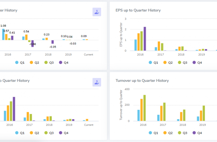The image size is (217, 142).
Task: Hide Q2 series in Turnover up to Quarter chart
Action: pyautogui.click(x=167, y=133)
